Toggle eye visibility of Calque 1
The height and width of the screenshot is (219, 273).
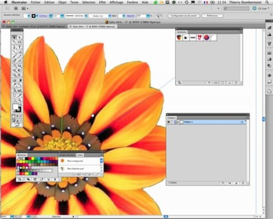pyautogui.click(x=169, y=122)
